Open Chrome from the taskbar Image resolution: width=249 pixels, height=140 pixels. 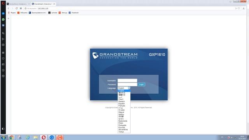click(x=11, y=137)
